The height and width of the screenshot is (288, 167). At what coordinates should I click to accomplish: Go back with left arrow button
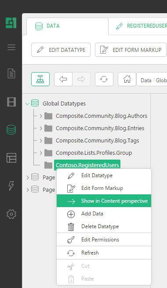63,79
